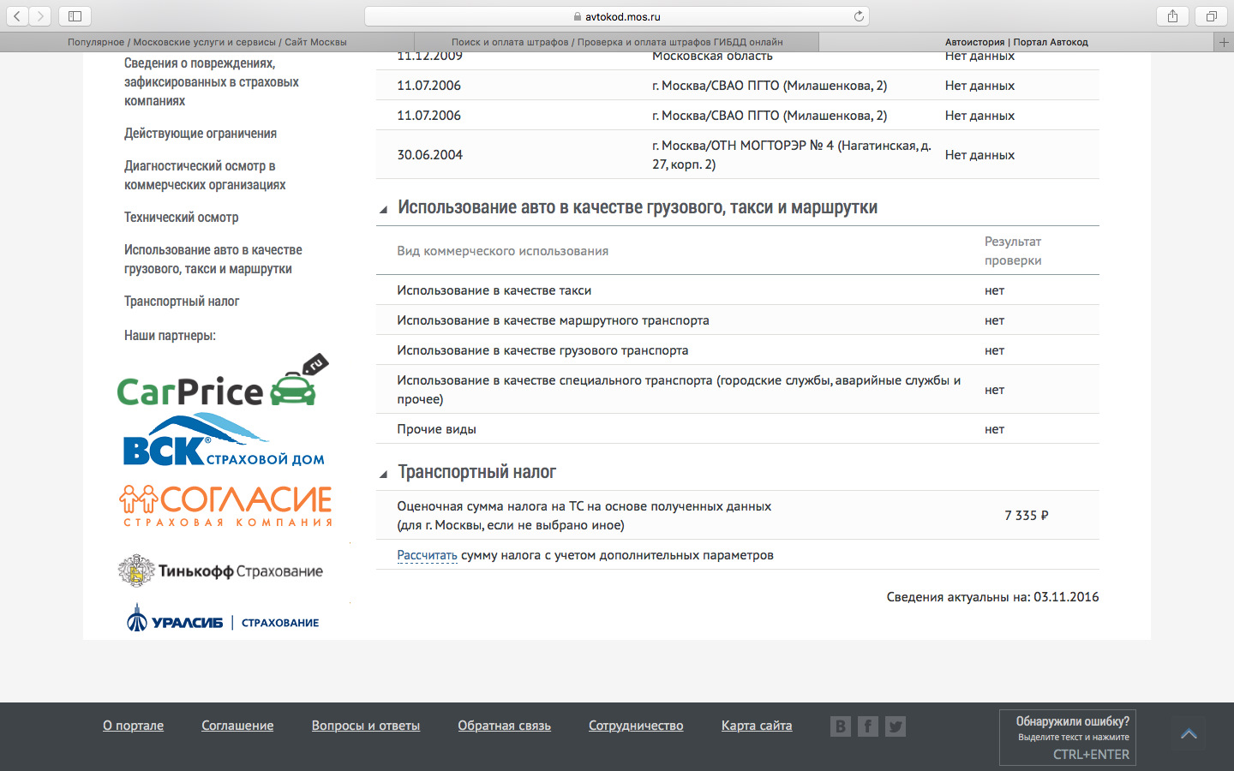Viewport: 1234px width, 771px height.
Task: Show all tabs overview icon
Action: 1212,16
